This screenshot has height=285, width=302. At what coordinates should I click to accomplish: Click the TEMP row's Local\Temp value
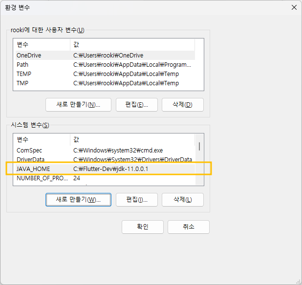pyautogui.click(x=126, y=74)
